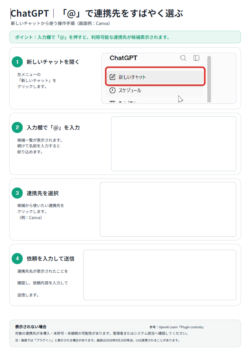The image size is (250, 352).
Task: Select the 新しいチャット menu item
Action: [155, 77]
